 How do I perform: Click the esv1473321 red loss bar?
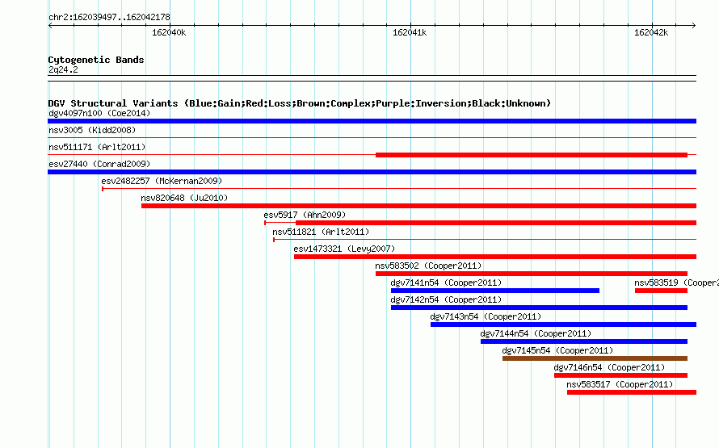pos(495,257)
